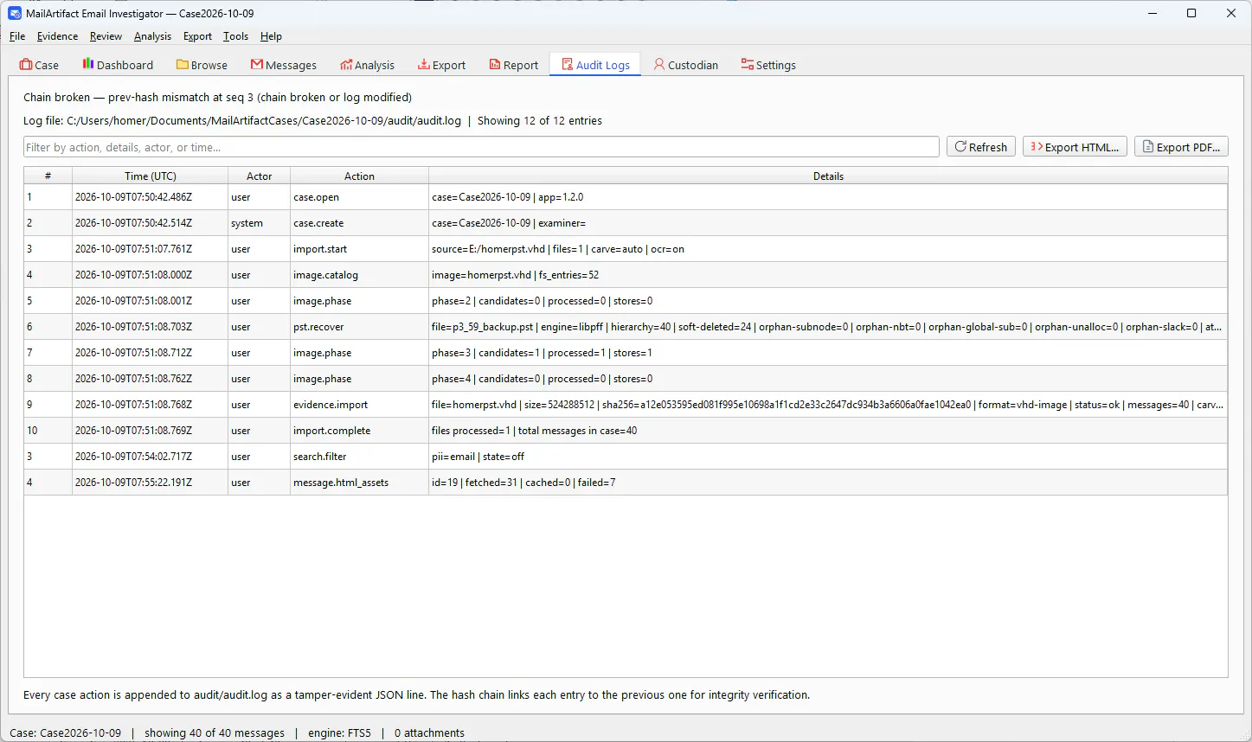Select the pst.recover log row
Viewport: 1252px width, 742px height.
pos(626,327)
